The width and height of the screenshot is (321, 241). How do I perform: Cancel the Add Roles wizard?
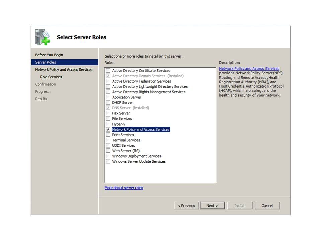pyautogui.click(x=267, y=206)
